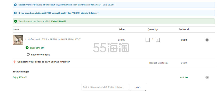Click the Premier Delivery unlimited next day message
Screen dimensions: 222x95
click(x=66, y=5)
